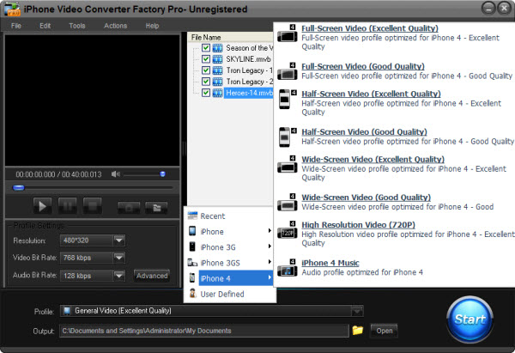
Task: Click the film icon beside SKYLINE.rmvb
Action: [x=217, y=59]
